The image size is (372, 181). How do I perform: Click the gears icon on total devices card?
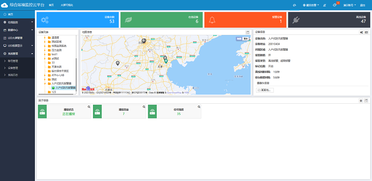click(x=45, y=20)
